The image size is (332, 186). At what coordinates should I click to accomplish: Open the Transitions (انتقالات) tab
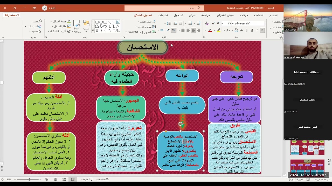click(259, 15)
